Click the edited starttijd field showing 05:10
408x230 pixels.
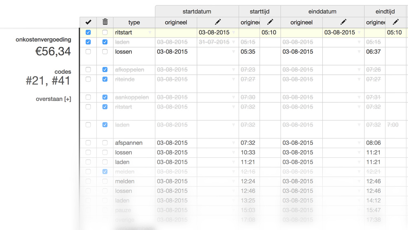pos(270,33)
